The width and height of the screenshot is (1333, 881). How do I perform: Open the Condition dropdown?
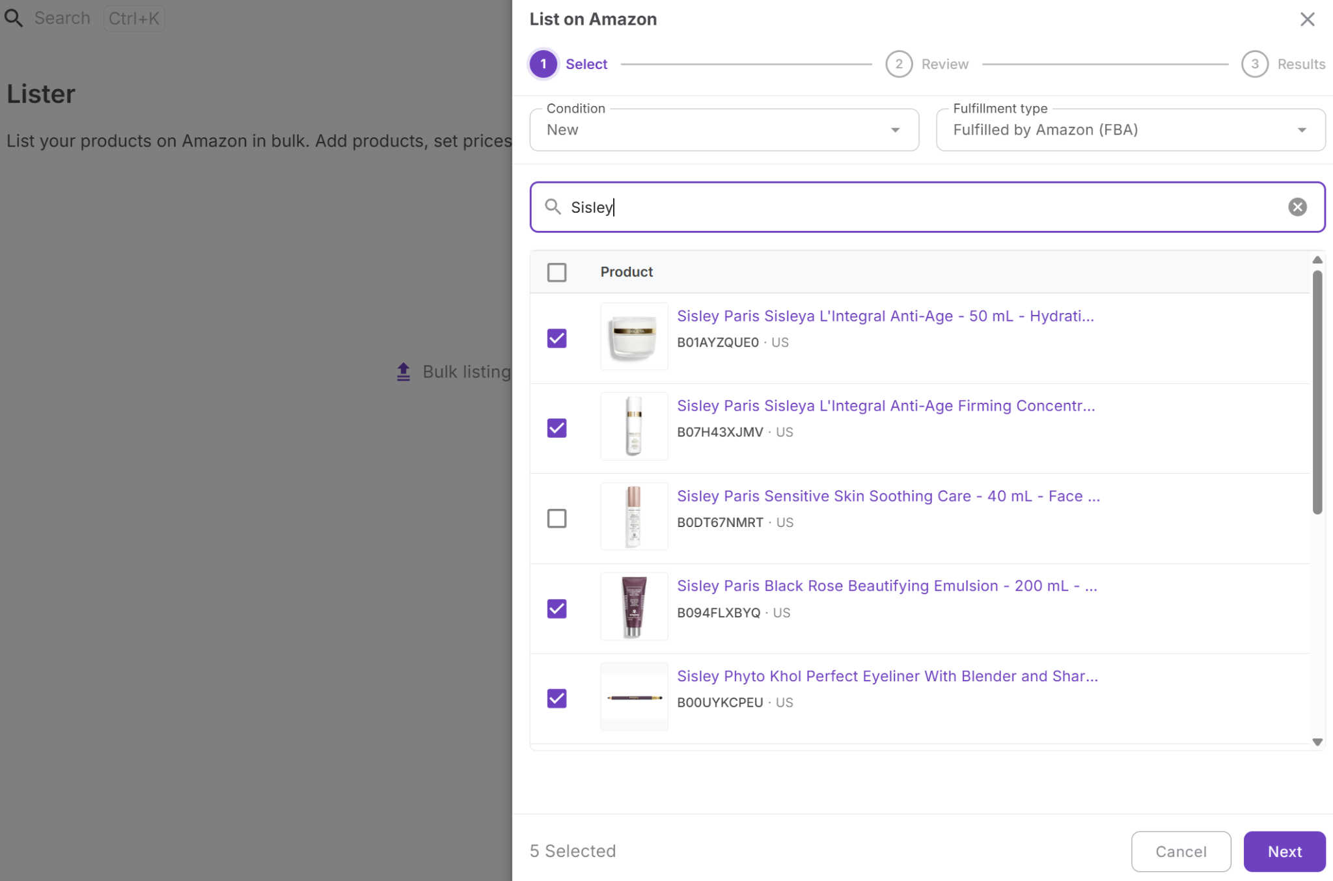(724, 130)
